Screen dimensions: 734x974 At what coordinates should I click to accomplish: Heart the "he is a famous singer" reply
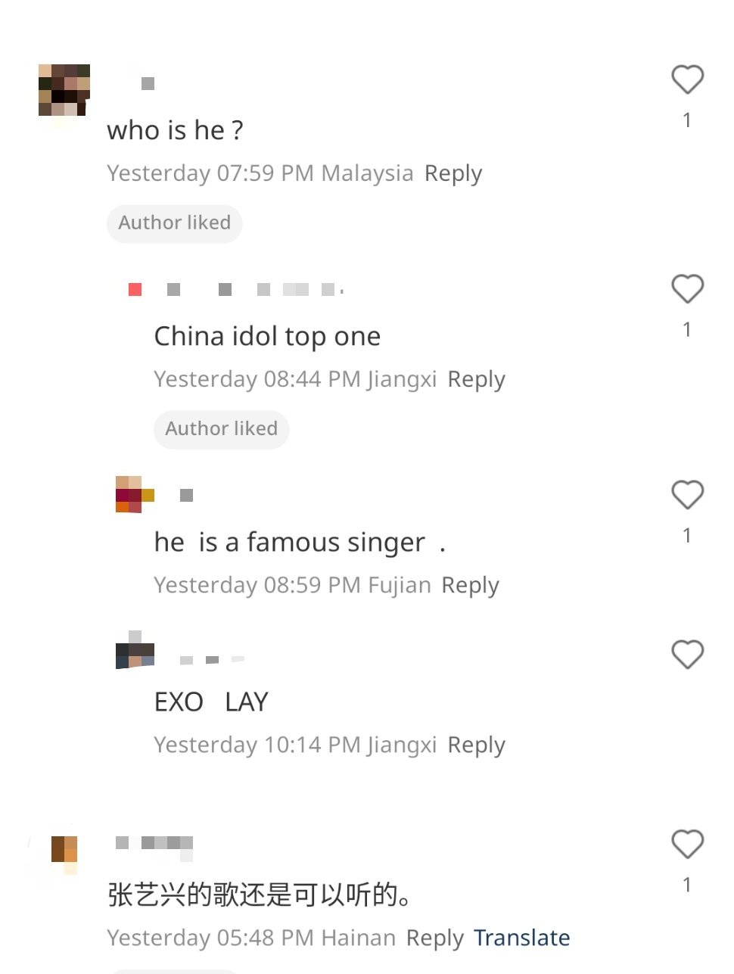687,494
